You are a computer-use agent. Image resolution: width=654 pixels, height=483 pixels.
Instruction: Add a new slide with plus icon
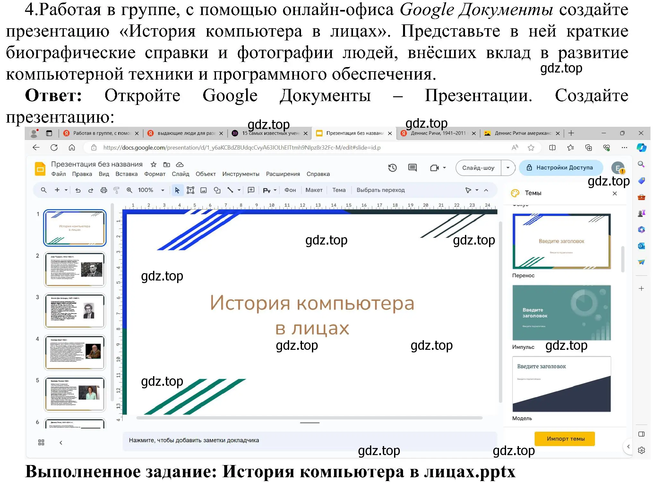pyautogui.click(x=57, y=190)
